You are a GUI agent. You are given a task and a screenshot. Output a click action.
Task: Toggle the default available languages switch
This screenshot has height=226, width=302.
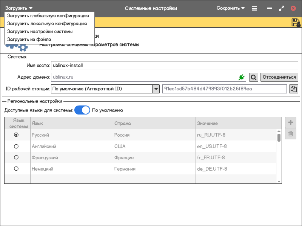pyautogui.click(x=82, y=110)
